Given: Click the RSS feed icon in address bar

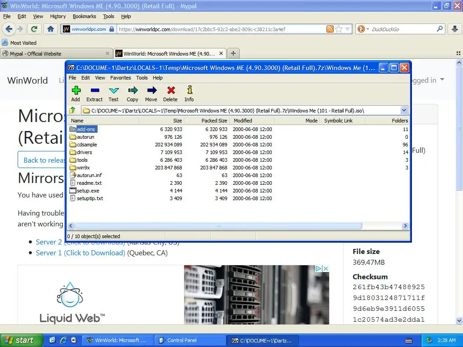Looking at the screenshot, I should point(330,29).
